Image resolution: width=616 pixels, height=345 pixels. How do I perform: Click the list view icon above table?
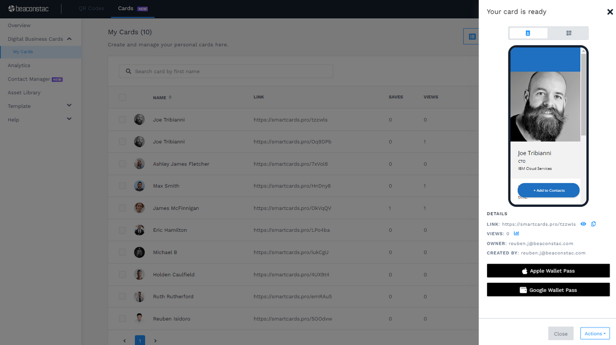point(471,36)
